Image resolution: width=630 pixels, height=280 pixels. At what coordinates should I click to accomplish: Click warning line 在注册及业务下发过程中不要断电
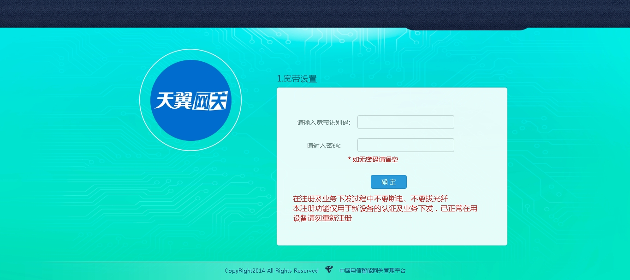tap(370, 199)
